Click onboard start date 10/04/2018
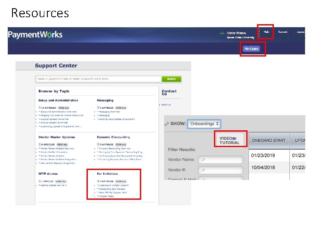The width and height of the screenshot is (310, 233). 263,167
